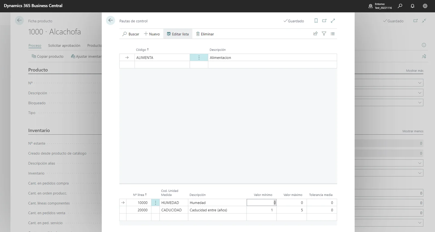Select the row arrow for line 10000

[123, 203]
